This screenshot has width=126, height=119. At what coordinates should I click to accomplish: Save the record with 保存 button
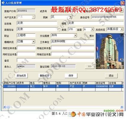coord(71,76)
